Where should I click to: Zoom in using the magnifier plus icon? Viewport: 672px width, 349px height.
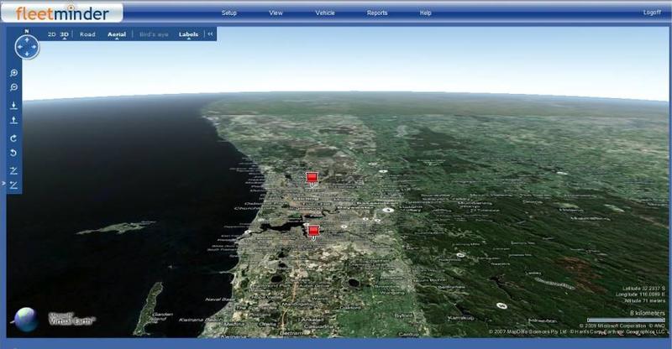click(13, 73)
